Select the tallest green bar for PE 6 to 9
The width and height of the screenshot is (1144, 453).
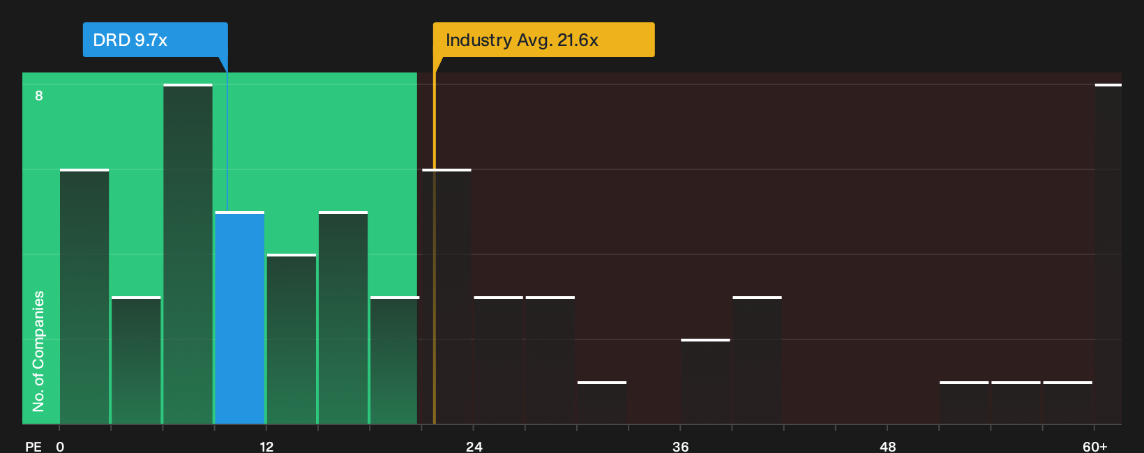pos(188,254)
